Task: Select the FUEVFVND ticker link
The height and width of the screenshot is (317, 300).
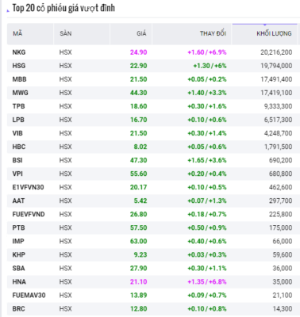Action: pyautogui.click(x=29, y=214)
